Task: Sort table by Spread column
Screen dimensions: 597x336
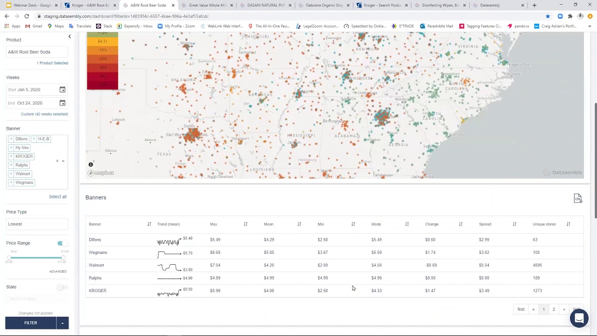Action: click(x=514, y=224)
